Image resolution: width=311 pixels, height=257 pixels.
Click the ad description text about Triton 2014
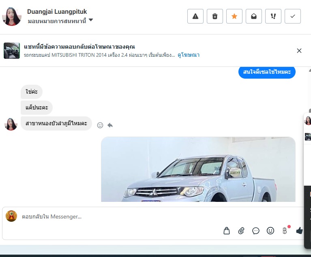(99, 55)
